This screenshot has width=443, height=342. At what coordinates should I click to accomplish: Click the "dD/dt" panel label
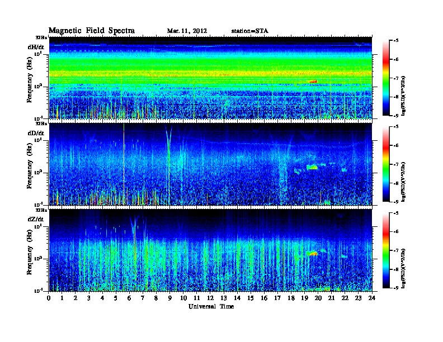(x=36, y=133)
